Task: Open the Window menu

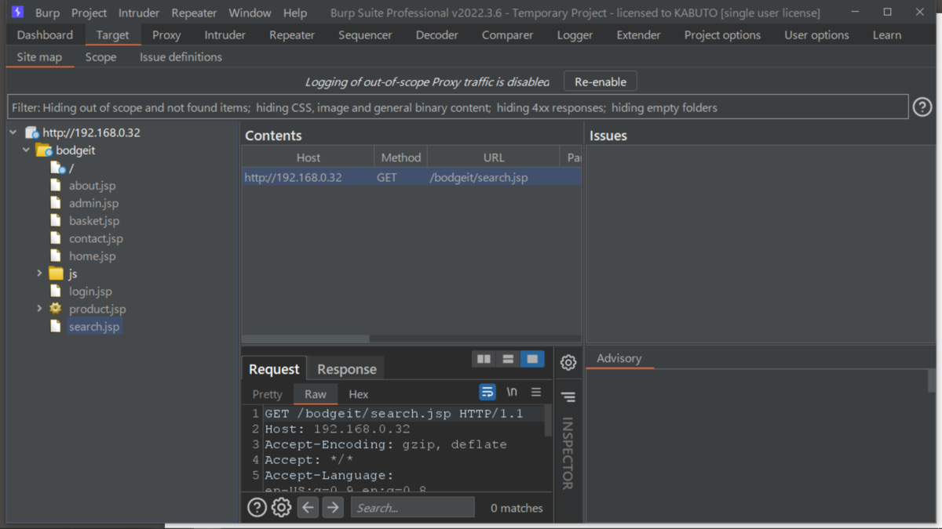Action: click(x=250, y=13)
